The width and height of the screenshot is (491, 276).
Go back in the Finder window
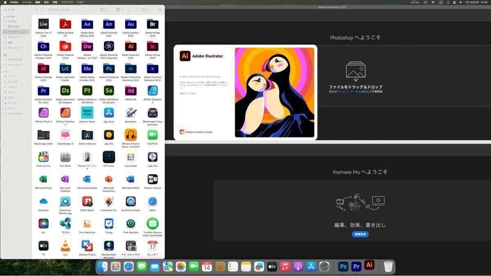coord(37,10)
